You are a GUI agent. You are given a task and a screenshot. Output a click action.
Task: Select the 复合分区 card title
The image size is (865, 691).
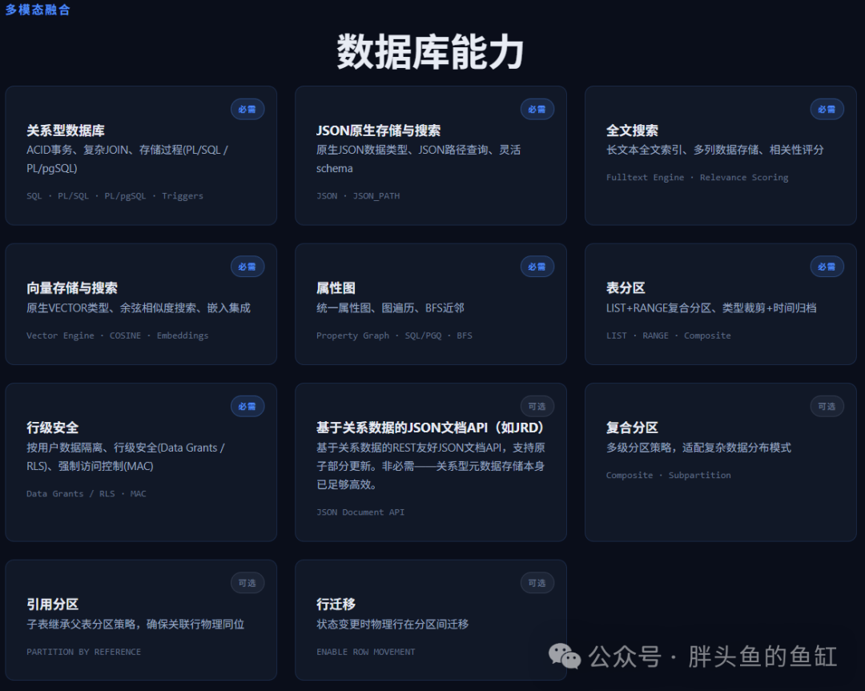632,428
